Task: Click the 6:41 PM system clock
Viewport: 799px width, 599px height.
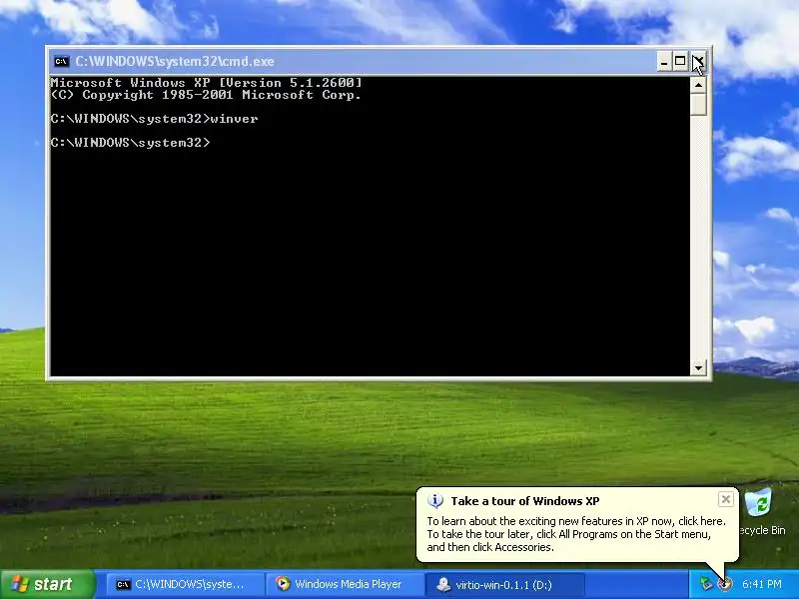Action: (762, 584)
